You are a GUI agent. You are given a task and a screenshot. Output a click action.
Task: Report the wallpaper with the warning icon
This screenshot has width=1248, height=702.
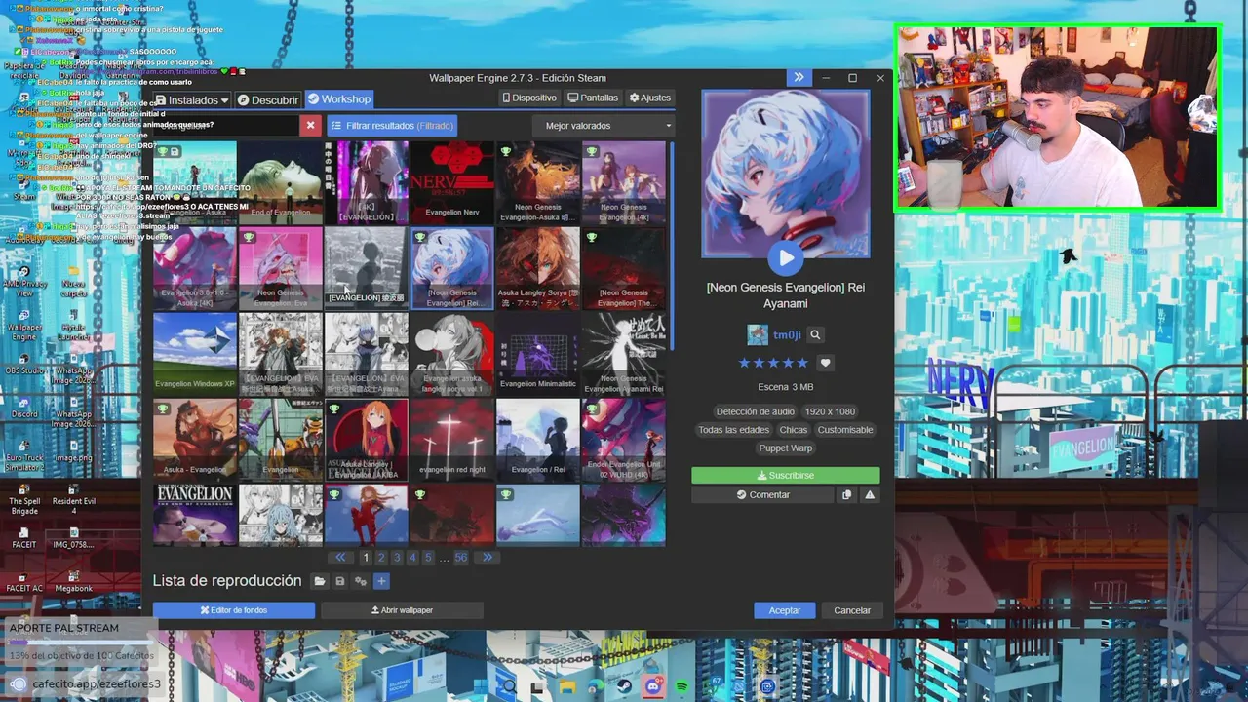point(870,495)
